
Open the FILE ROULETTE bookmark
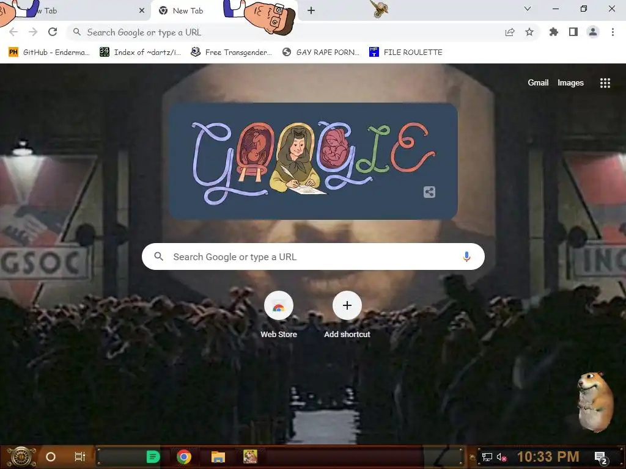(x=406, y=53)
